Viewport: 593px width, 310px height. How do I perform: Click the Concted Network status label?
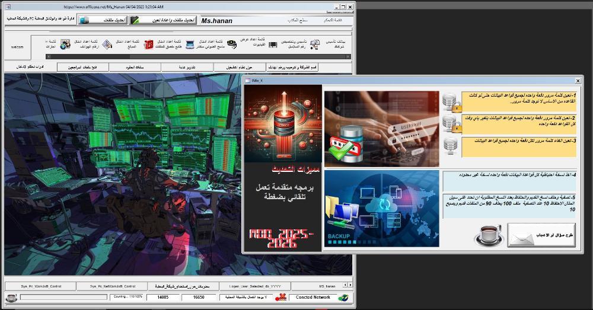point(313,298)
